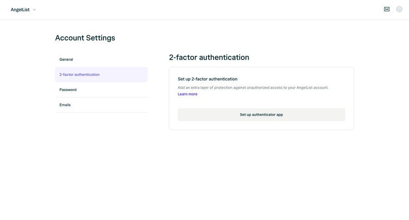
Task: Click the AngelList logo text
Action: coord(20,10)
